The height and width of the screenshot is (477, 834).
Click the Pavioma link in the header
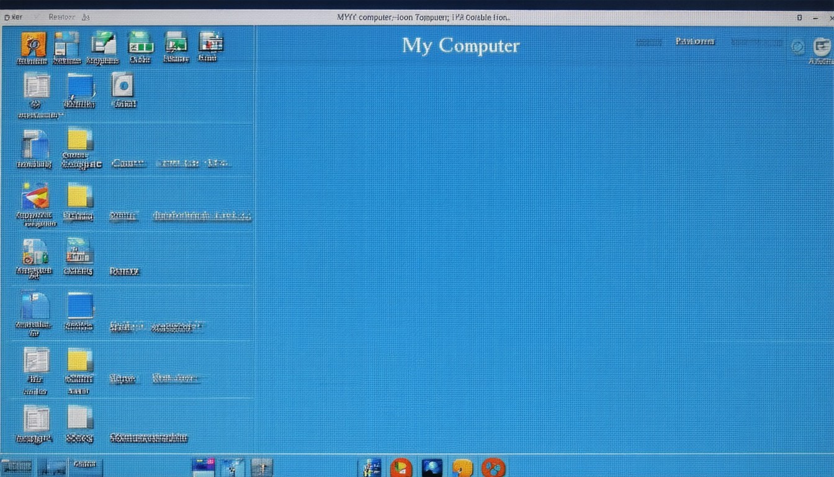click(694, 42)
